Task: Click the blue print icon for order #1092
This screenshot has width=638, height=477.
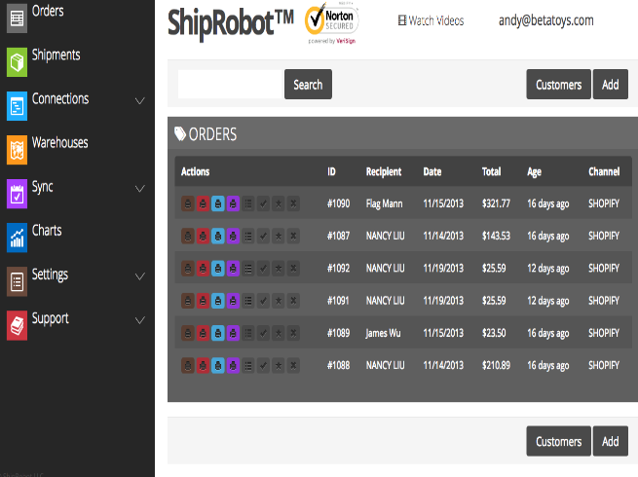Action: point(217,268)
